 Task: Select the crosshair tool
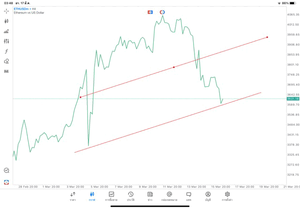point(7,11)
